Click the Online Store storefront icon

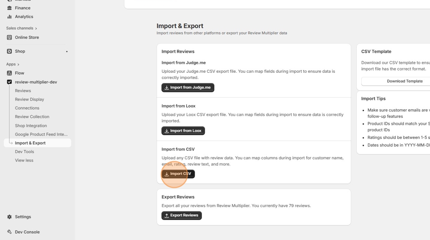point(9,38)
